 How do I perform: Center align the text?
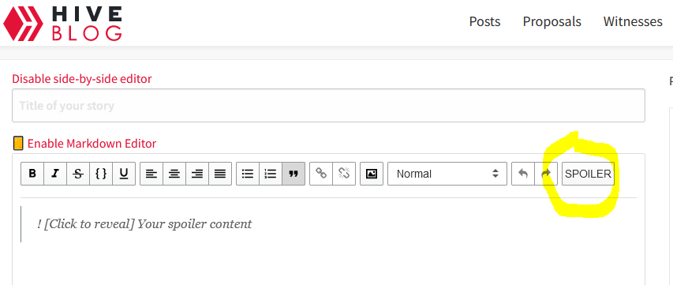coord(174,174)
